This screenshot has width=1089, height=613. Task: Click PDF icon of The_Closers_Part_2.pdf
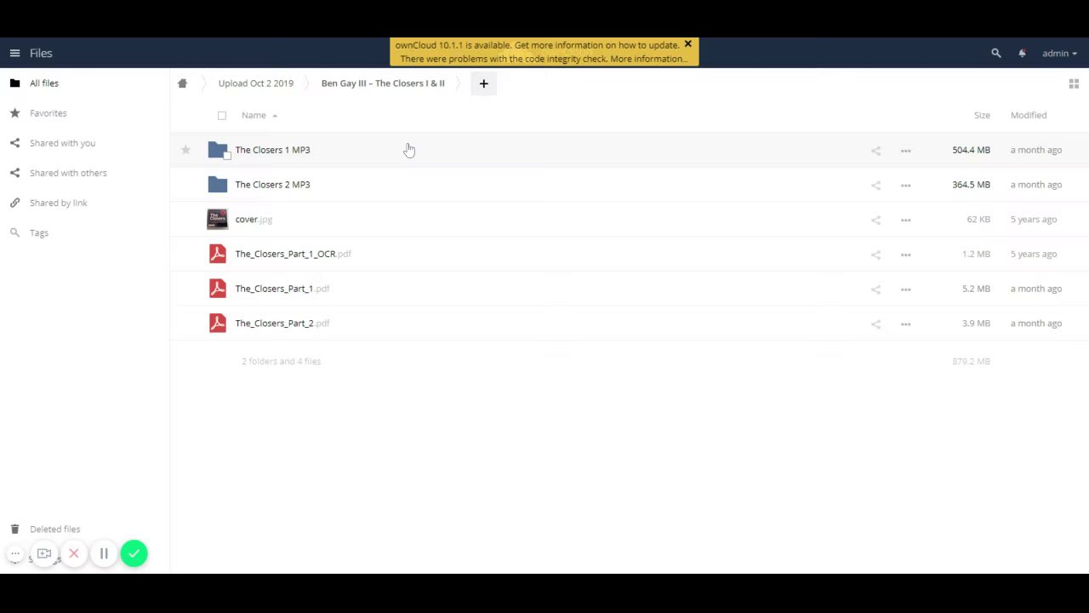[218, 324]
